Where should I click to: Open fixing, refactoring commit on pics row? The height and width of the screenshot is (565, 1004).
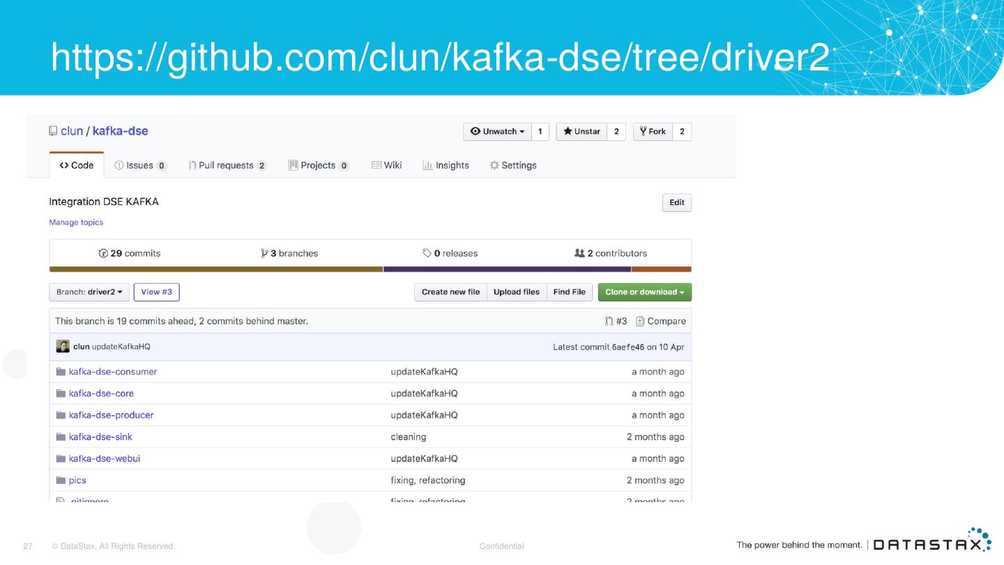click(x=428, y=480)
